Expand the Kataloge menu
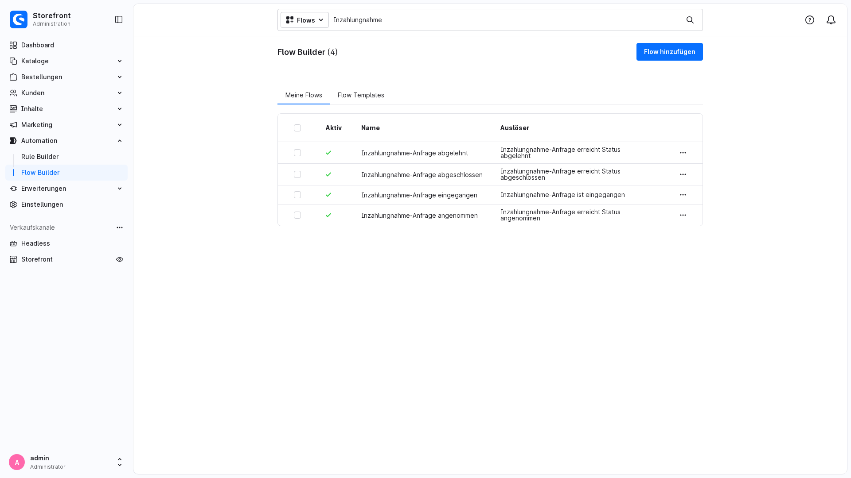This screenshot has height=478, width=851. point(66,61)
